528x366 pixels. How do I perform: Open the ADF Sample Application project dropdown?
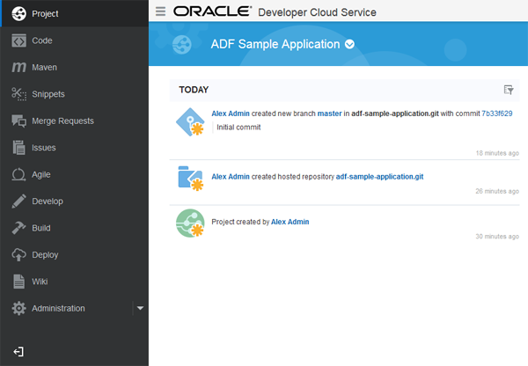click(349, 44)
